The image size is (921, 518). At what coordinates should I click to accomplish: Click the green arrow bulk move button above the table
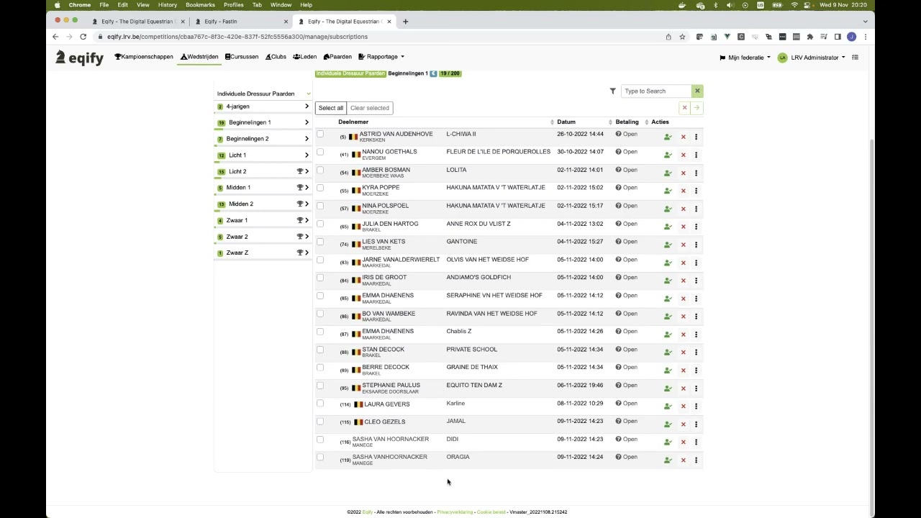point(697,108)
